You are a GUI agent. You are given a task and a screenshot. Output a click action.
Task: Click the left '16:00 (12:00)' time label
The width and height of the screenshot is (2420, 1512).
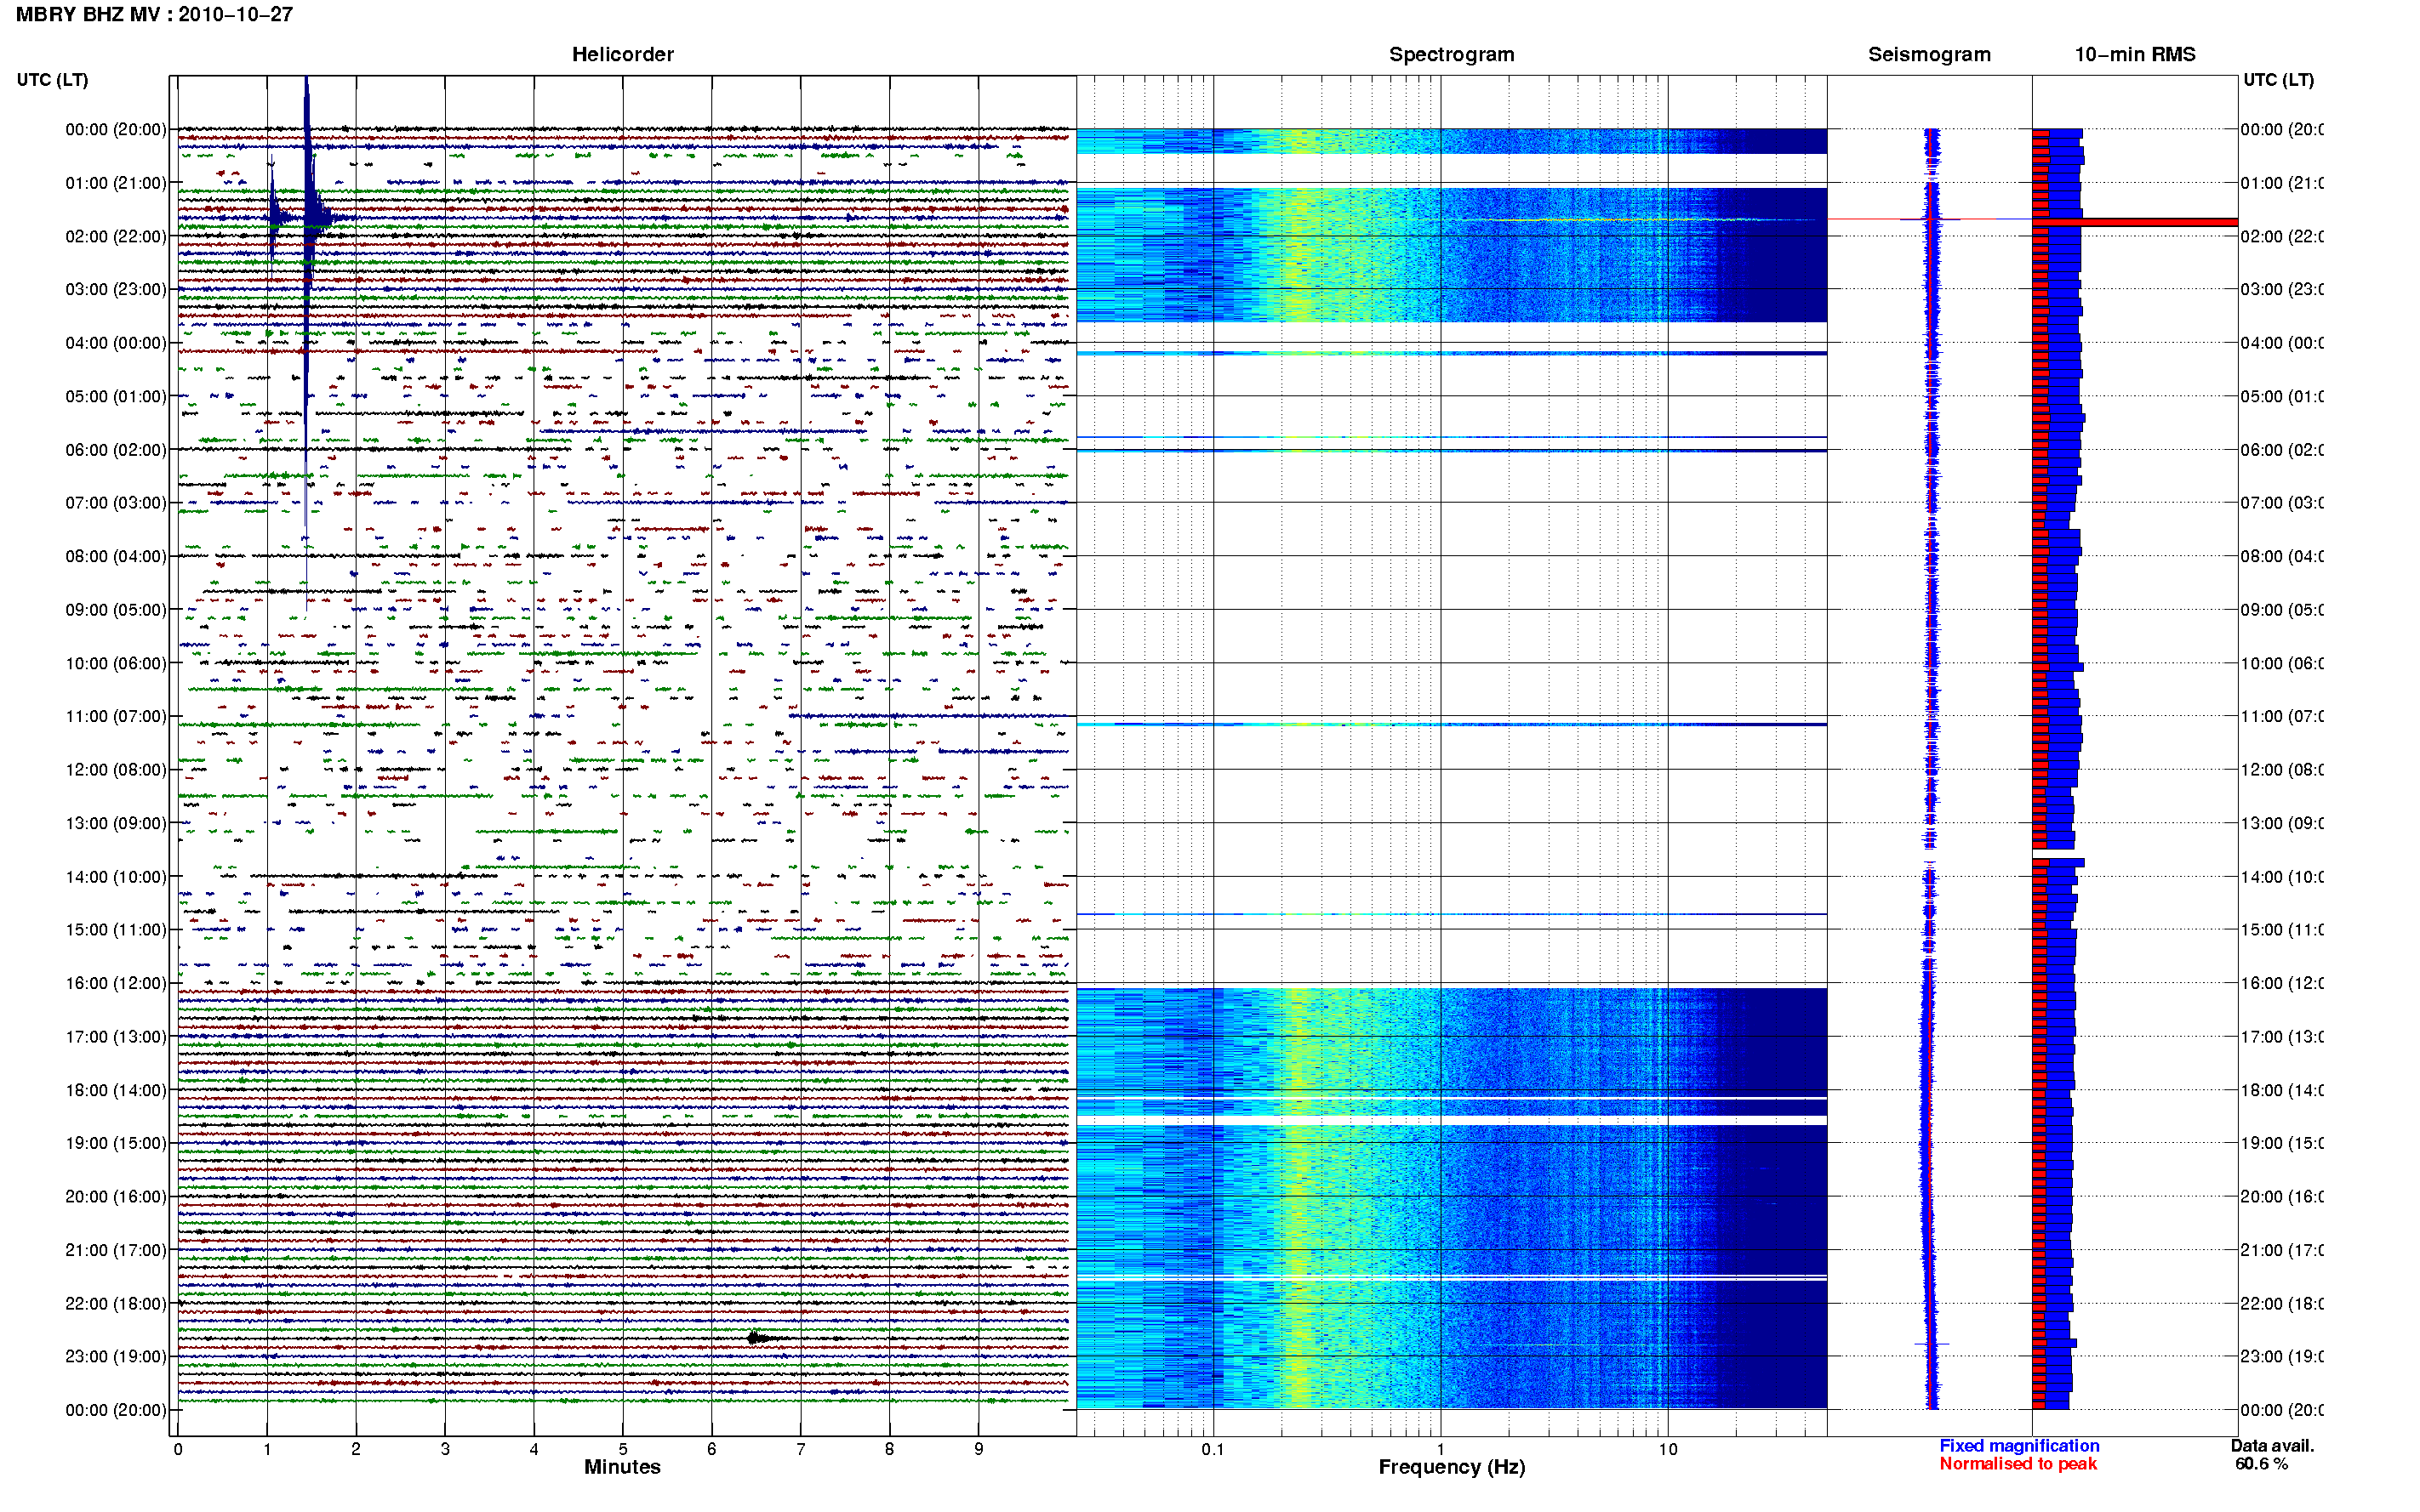tap(116, 983)
